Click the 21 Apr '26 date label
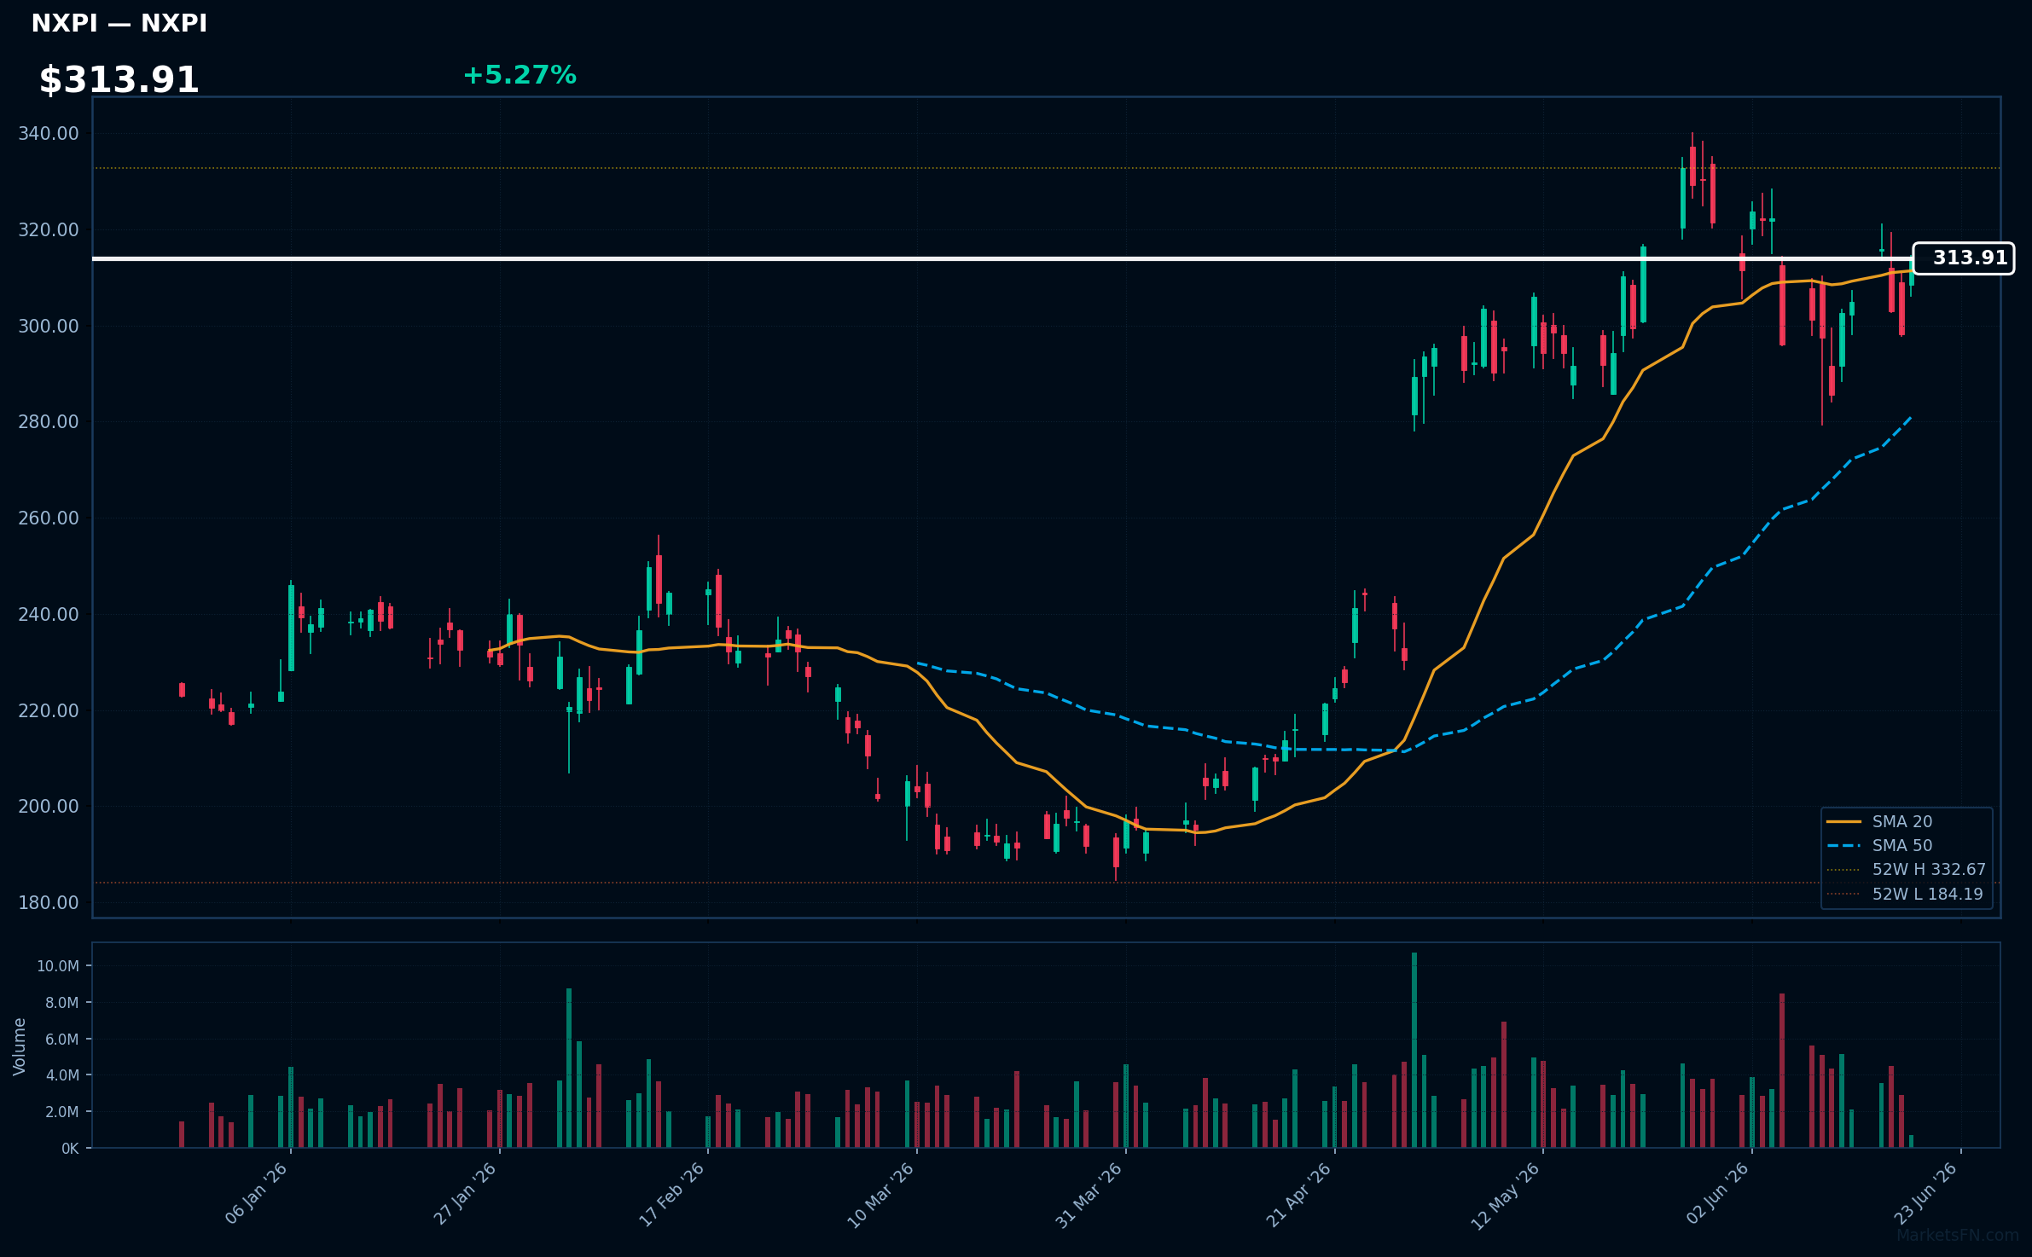 pos(1298,1194)
